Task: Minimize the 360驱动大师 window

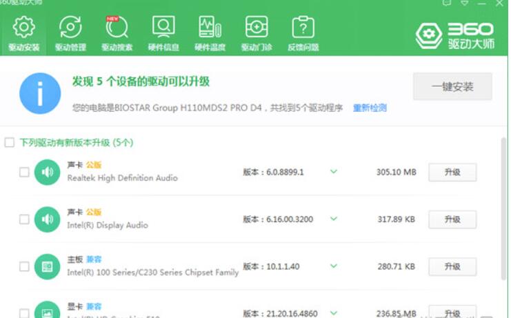Action: (x=482, y=3)
